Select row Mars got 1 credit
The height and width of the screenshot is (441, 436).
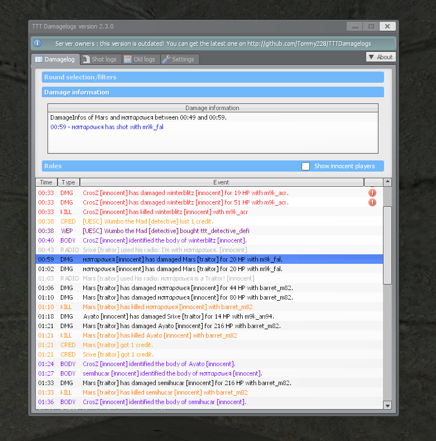pos(209,345)
